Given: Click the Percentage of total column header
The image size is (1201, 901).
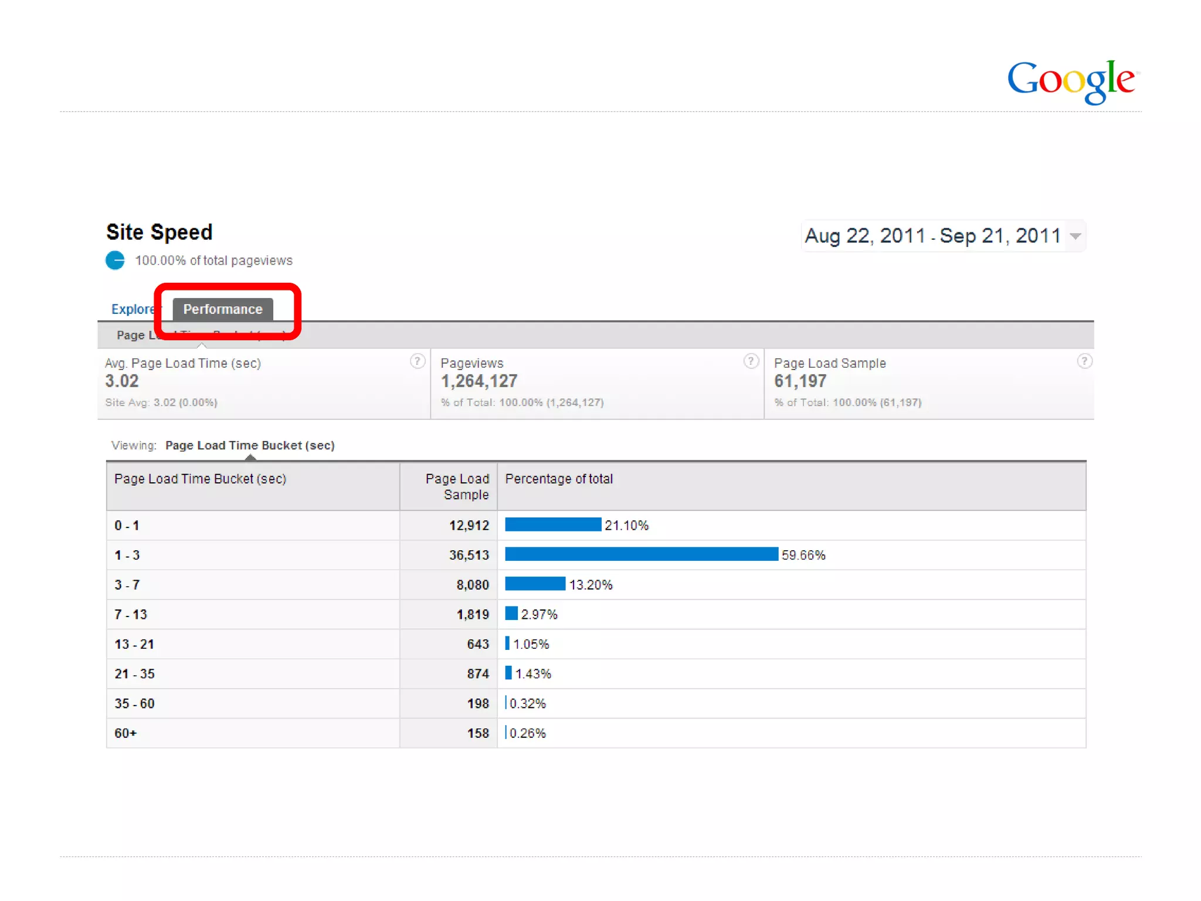Looking at the screenshot, I should tap(559, 479).
